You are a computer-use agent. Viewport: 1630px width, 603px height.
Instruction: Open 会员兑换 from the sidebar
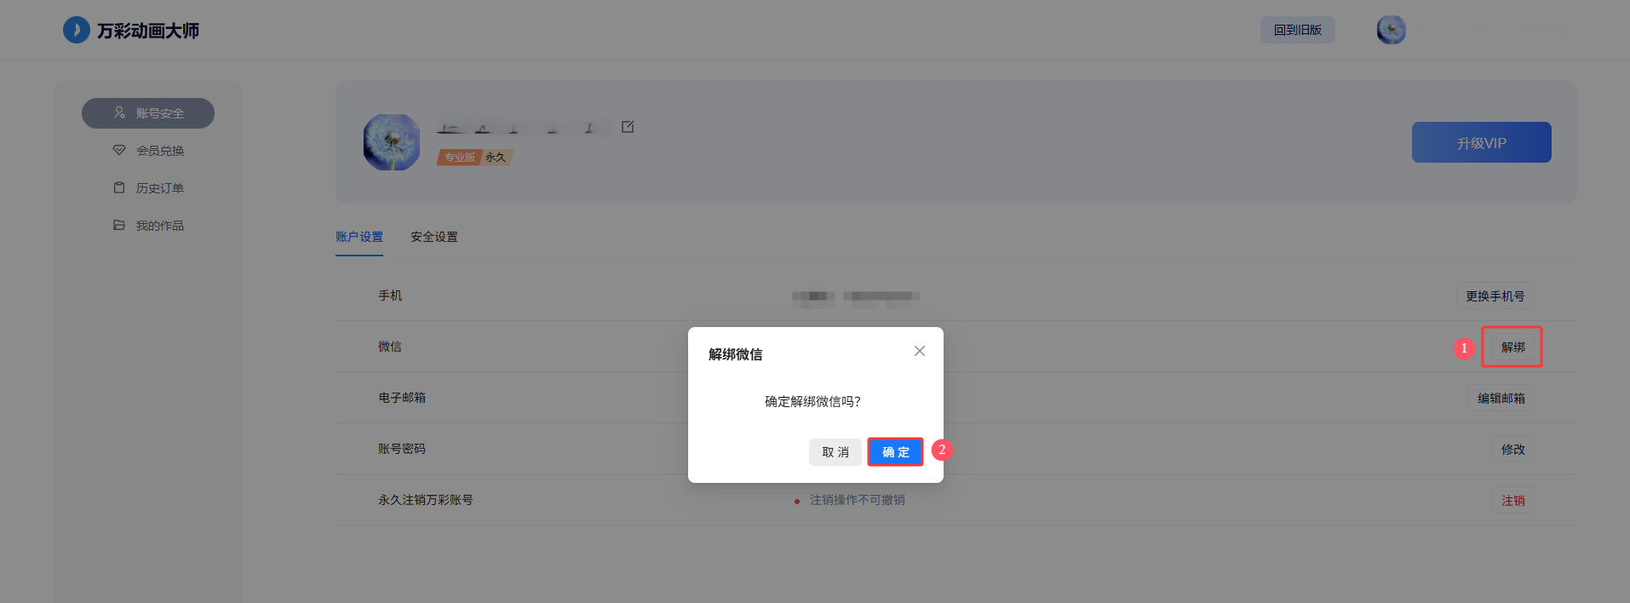(x=149, y=151)
